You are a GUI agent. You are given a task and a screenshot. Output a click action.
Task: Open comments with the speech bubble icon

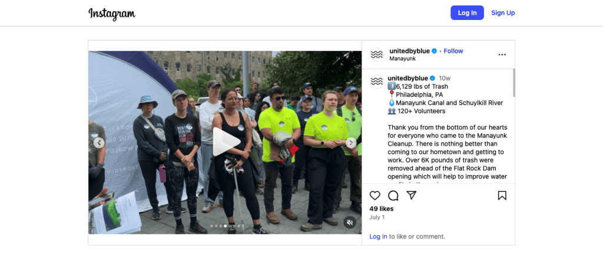pos(393,196)
